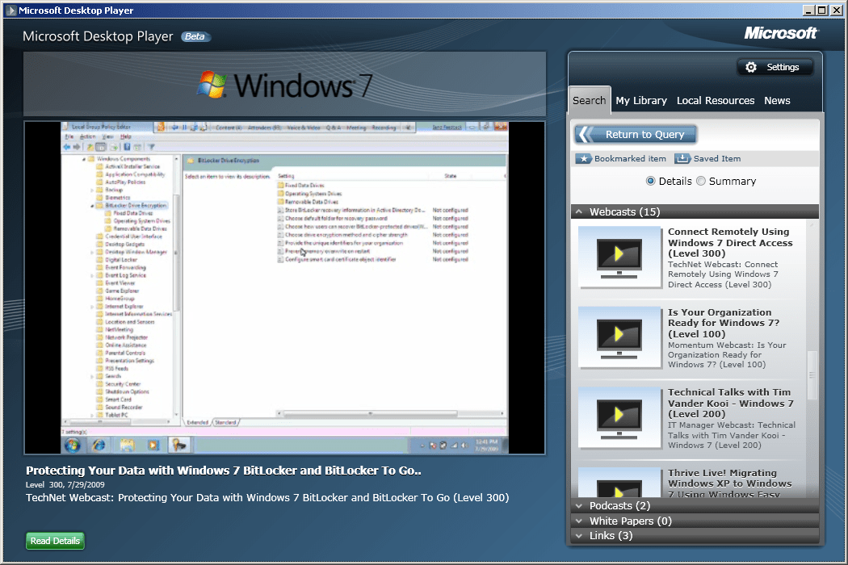This screenshot has height=565, width=848.
Task: Click the BitLocker webcast video player area
Action: (284, 287)
